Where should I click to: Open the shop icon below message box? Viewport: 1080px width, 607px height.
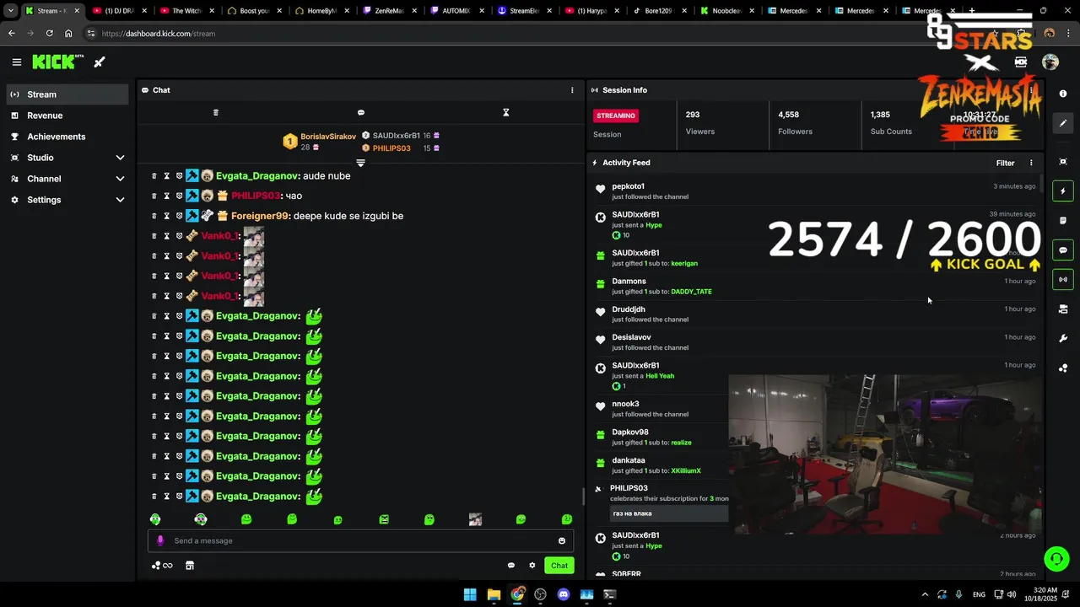pyautogui.click(x=190, y=566)
